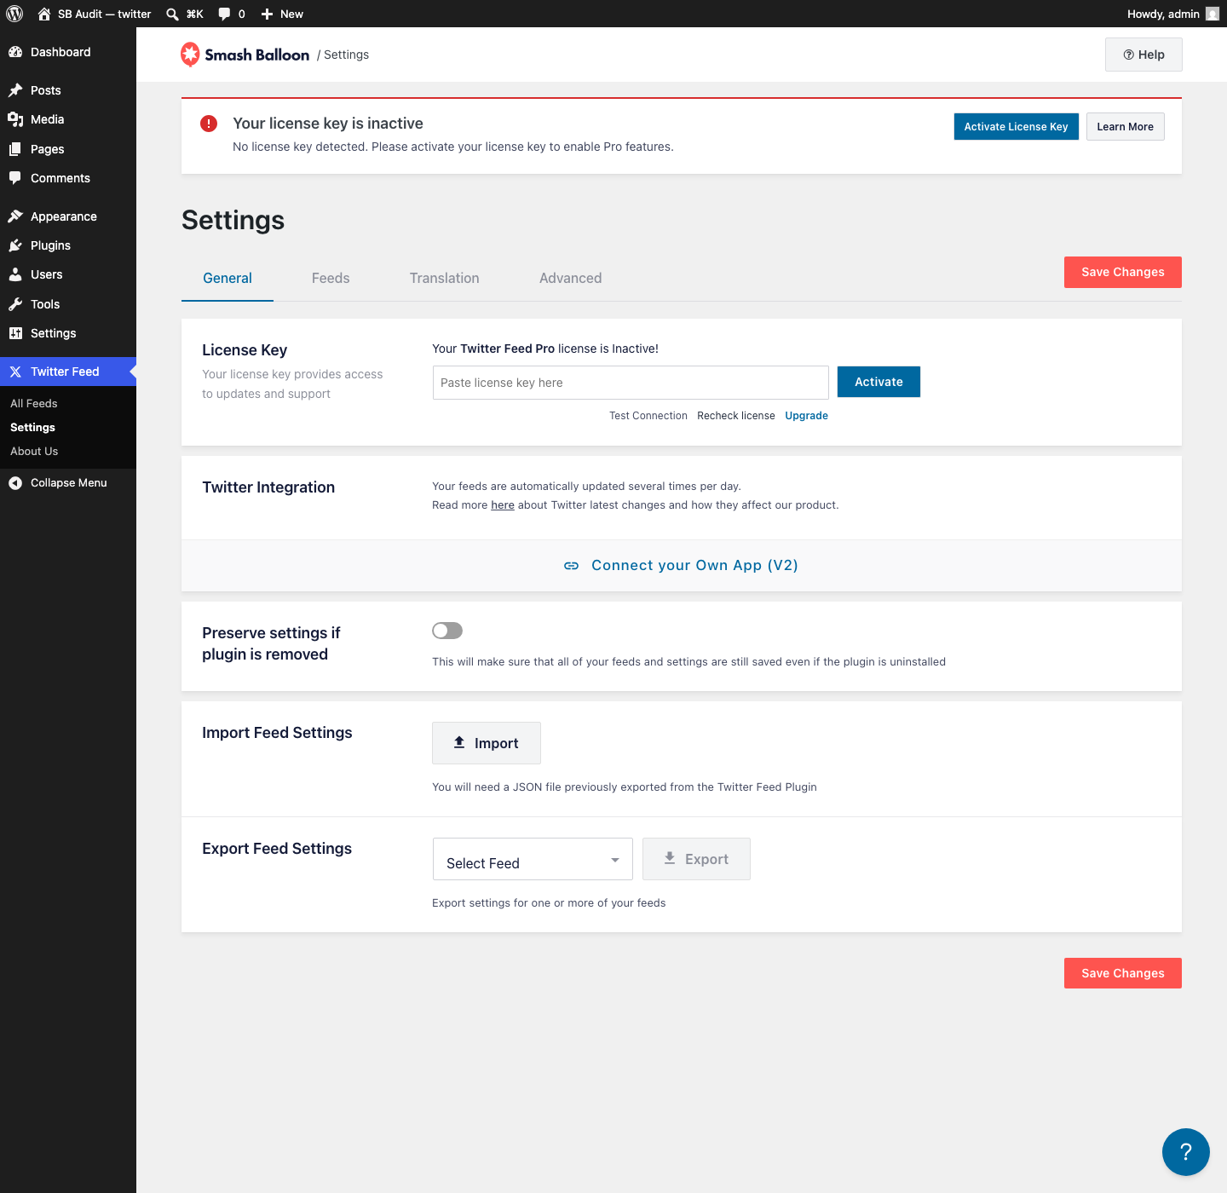
Task: Click Connect your Own App (V2)
Action: pyautogui.click(x=682, y=566)
